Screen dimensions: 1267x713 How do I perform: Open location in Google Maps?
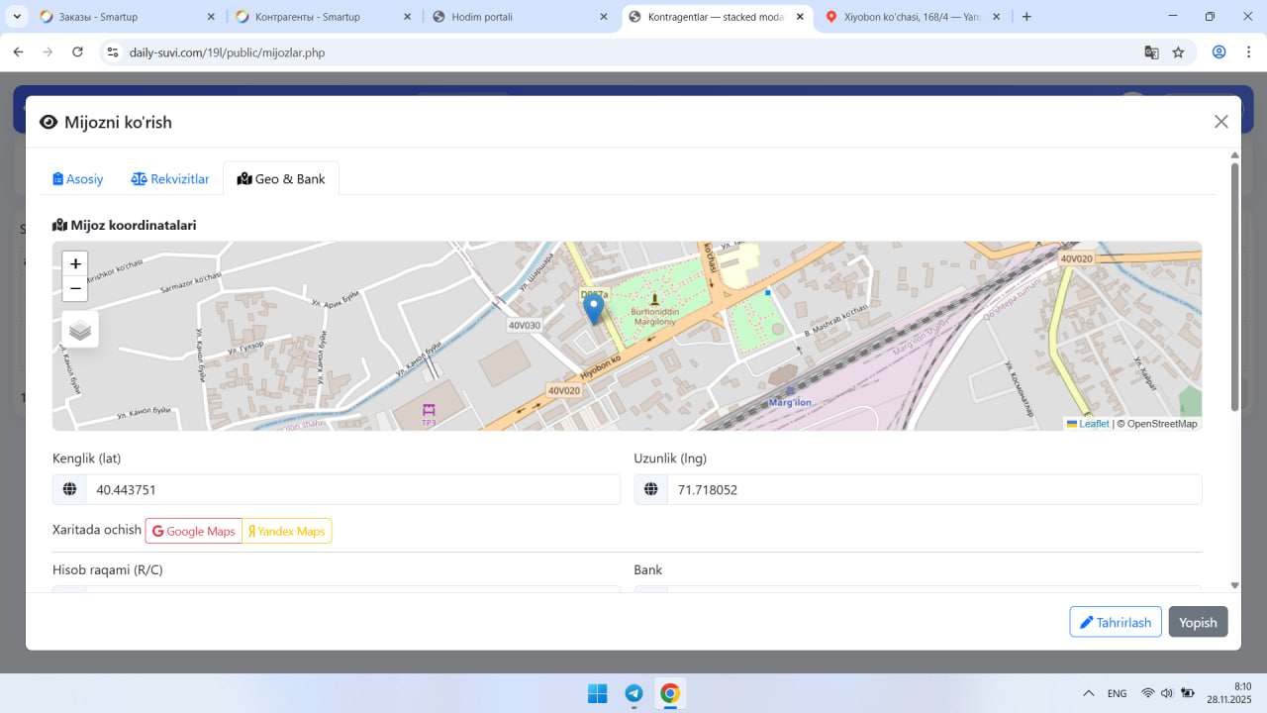click(194, 532)
